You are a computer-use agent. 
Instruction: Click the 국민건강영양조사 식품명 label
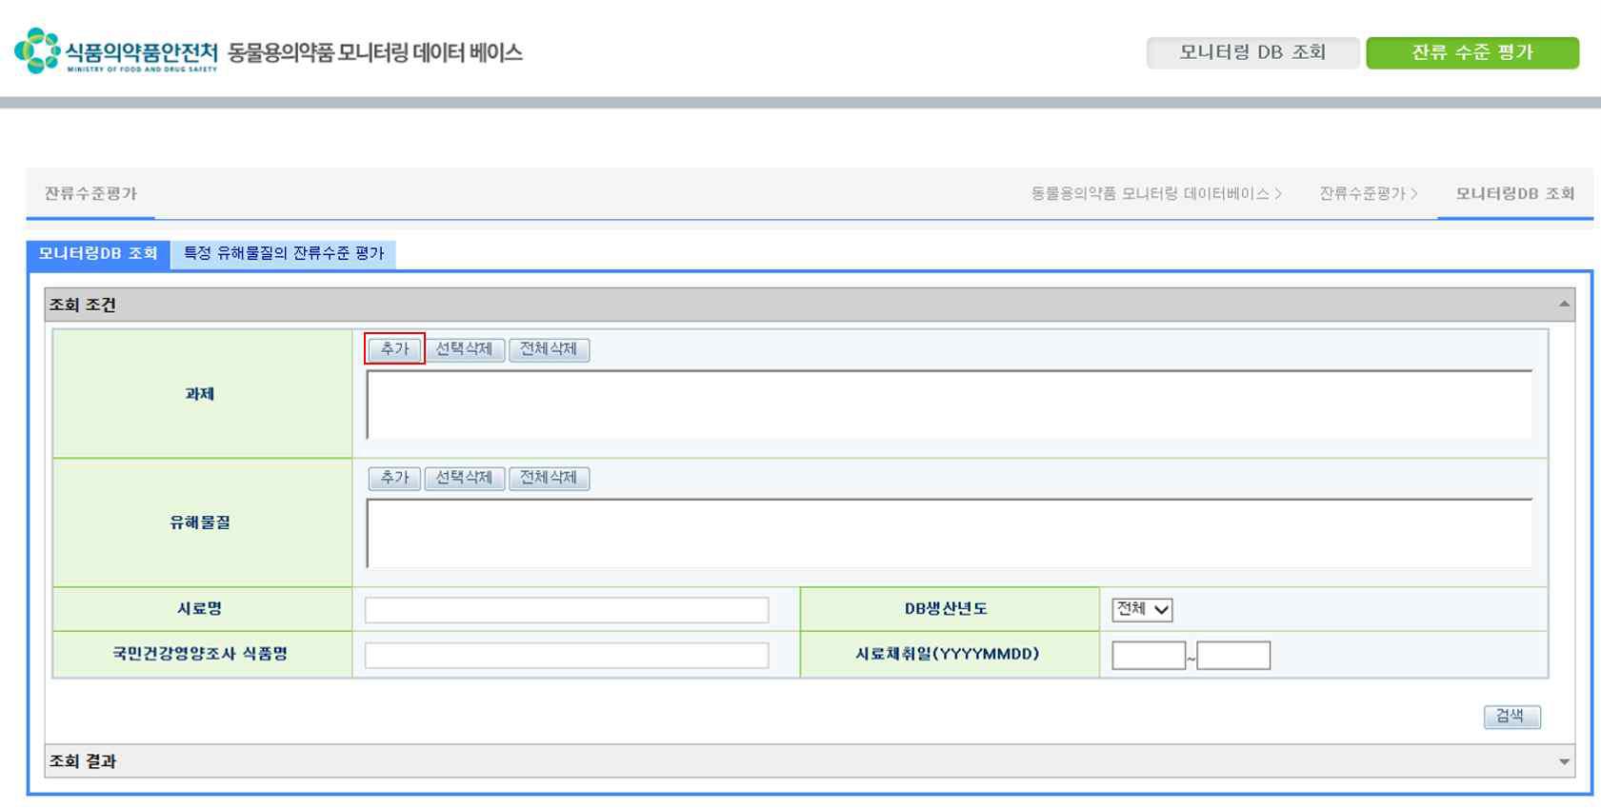200,654
